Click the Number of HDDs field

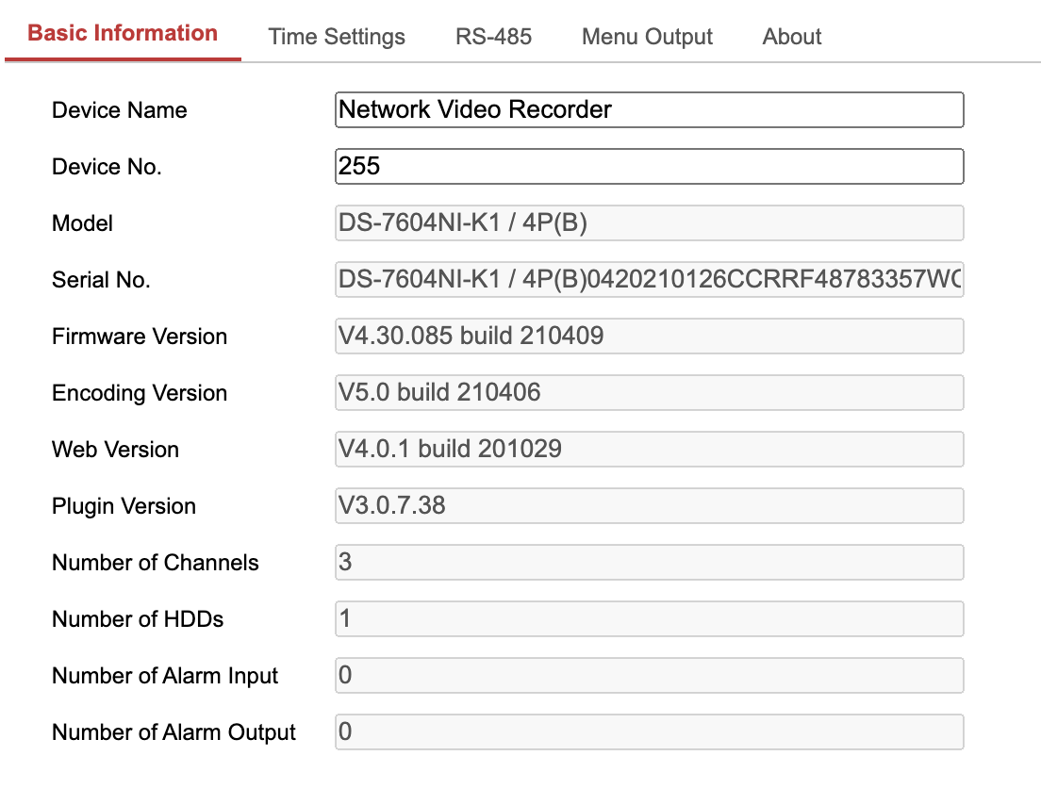click(x=649, y=618)
